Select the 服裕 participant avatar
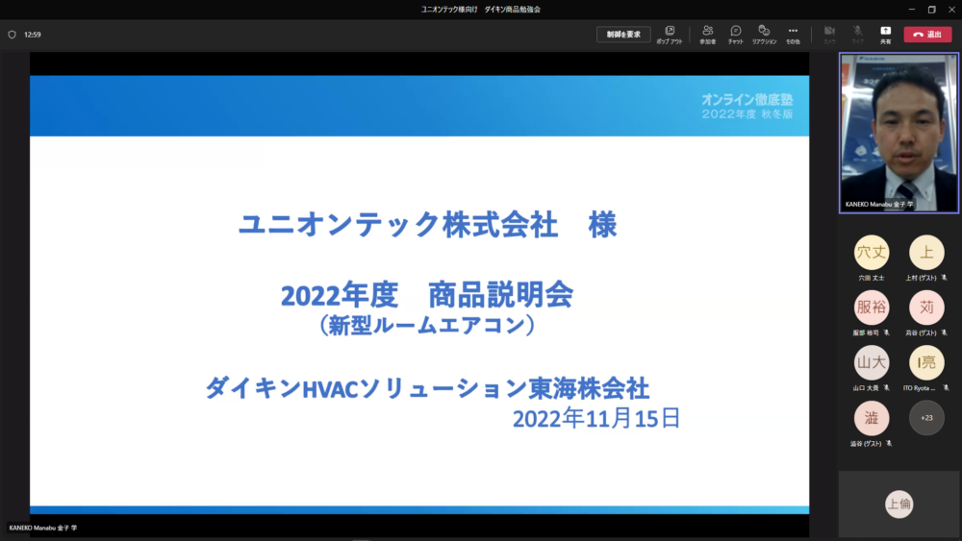 point(872,307)
